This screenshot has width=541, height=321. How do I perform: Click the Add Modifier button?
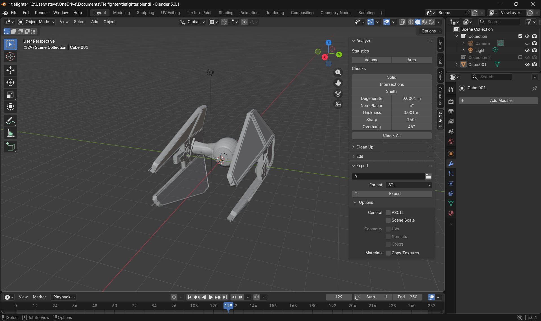click(x=498, y=101)
